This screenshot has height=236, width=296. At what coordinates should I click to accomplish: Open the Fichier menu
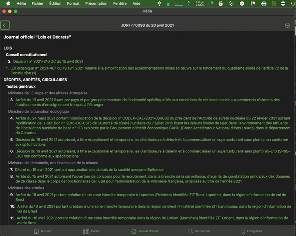click(x=37, y=3)
